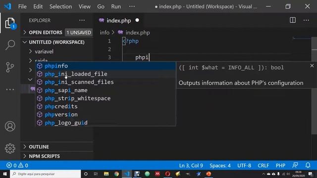317x178 pixels.
Task: Open editor More Actions ellipsis
Action: [x=306, y=20]
